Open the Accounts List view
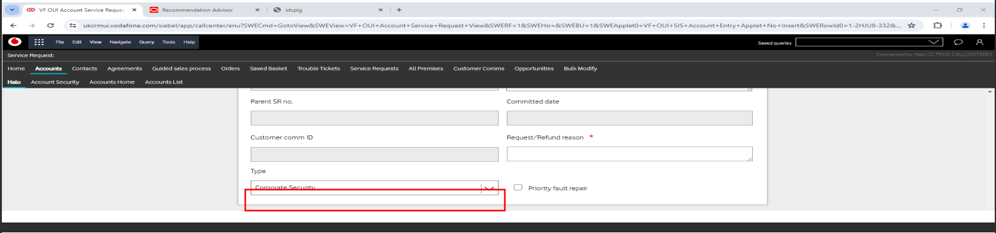The width and height of the screenshot is (996, 233). (x=164, y=82)
